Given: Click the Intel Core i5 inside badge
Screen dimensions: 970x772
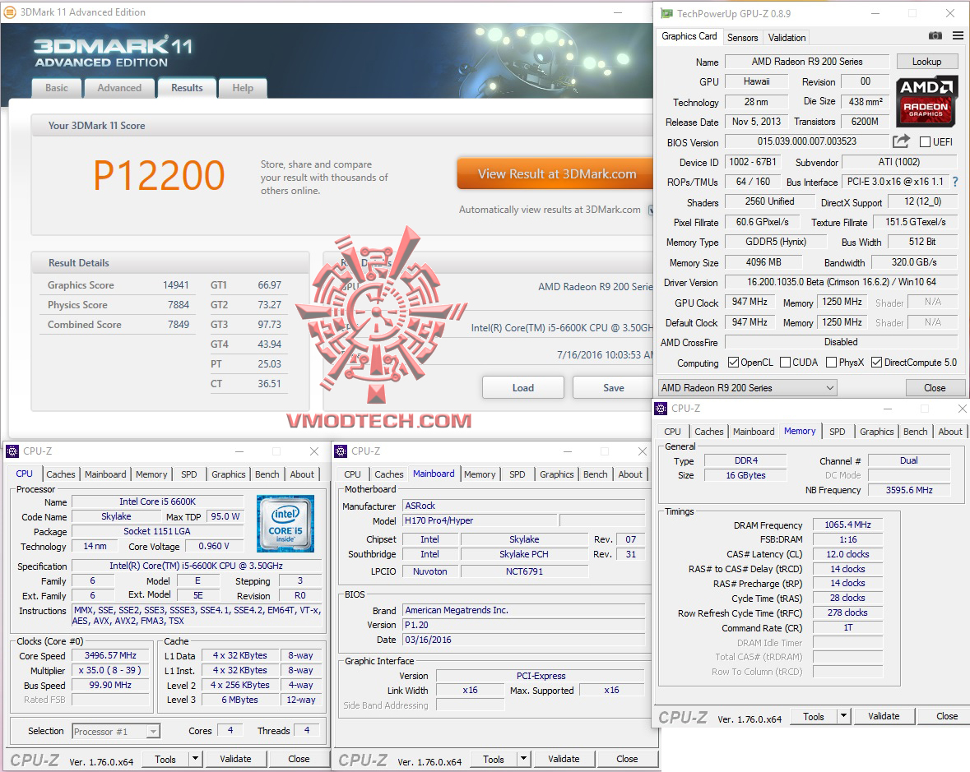Looking at the screenshot, I should [x=285, y=523].
